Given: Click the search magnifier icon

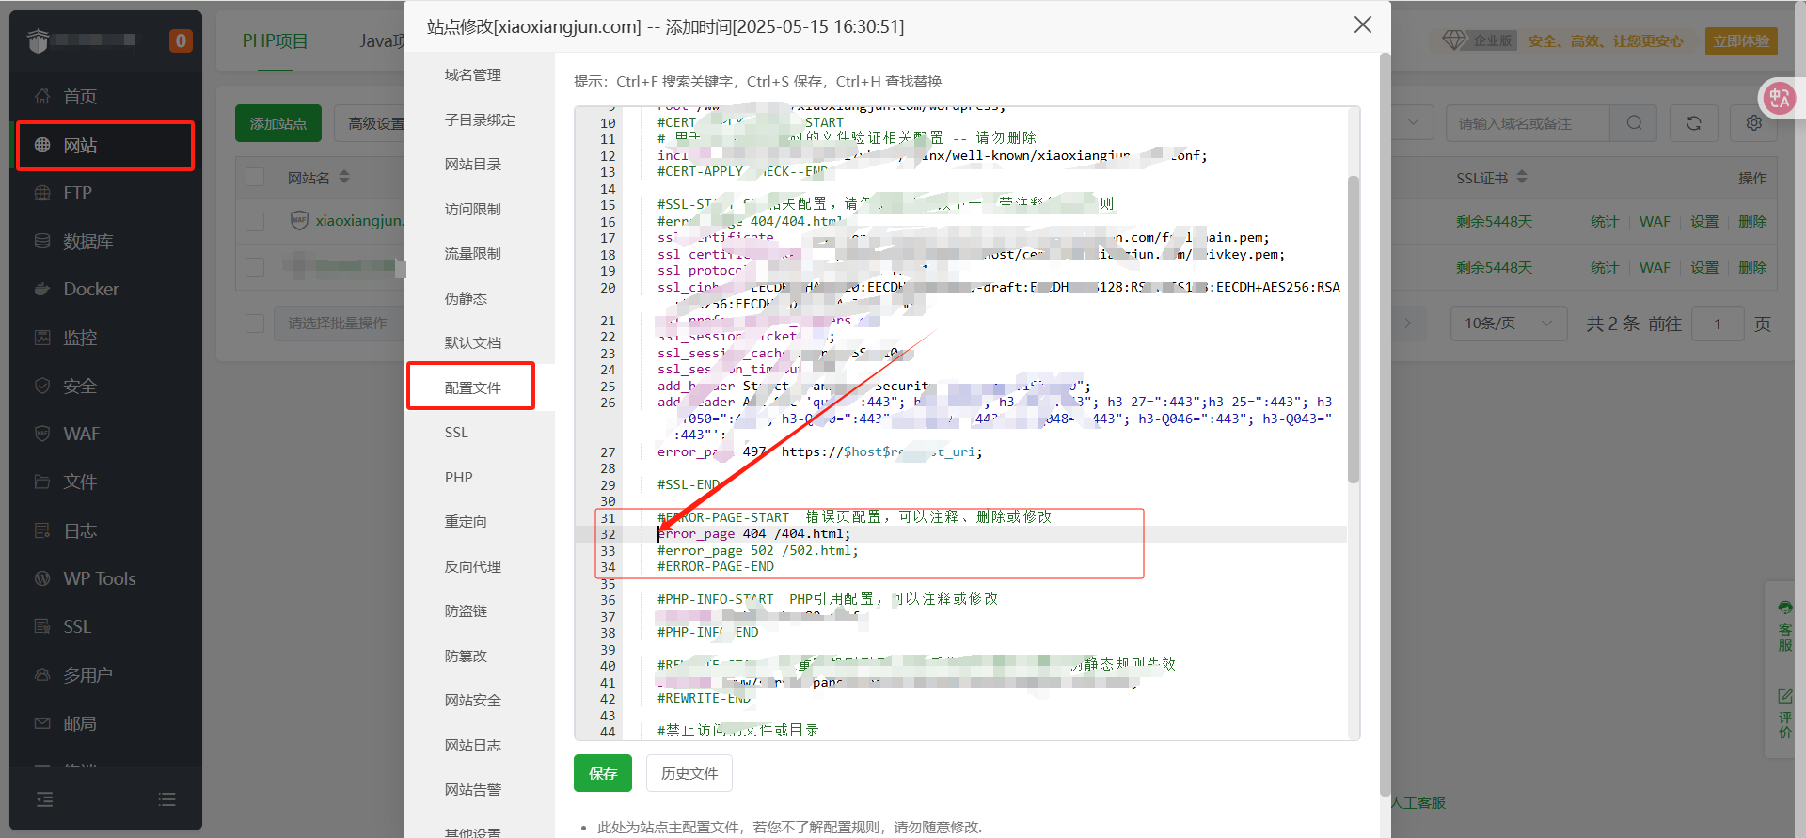Looking at the screenshot, I should (1635, 123).
